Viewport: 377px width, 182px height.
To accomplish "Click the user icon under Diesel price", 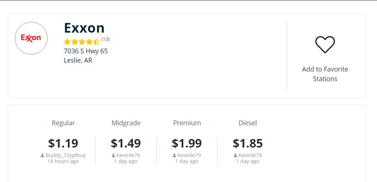I will click(235, 155).
